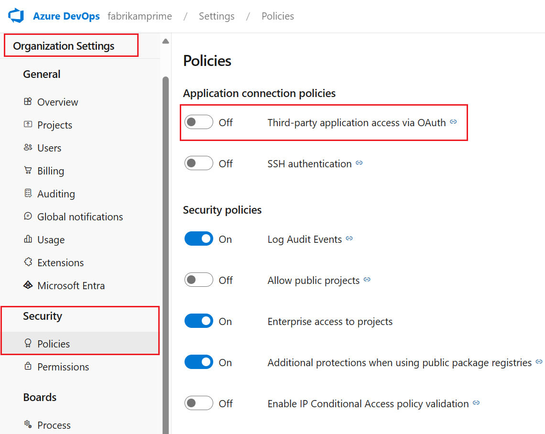Click the Overview sidebar icon

28,101
